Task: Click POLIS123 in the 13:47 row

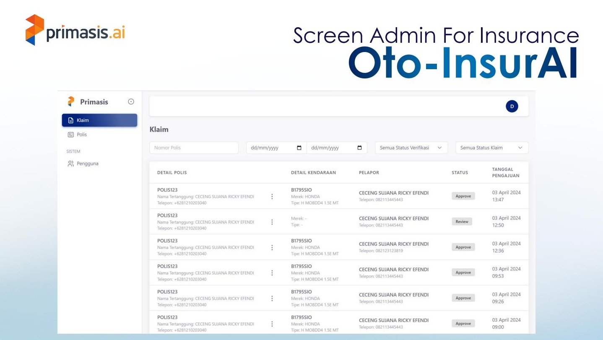Action: (x=167, y=190)
